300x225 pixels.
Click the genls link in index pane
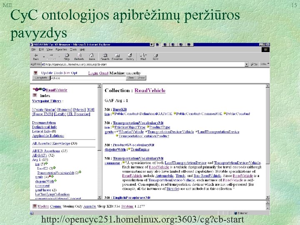pyautogui.click(x=39, y=177)
